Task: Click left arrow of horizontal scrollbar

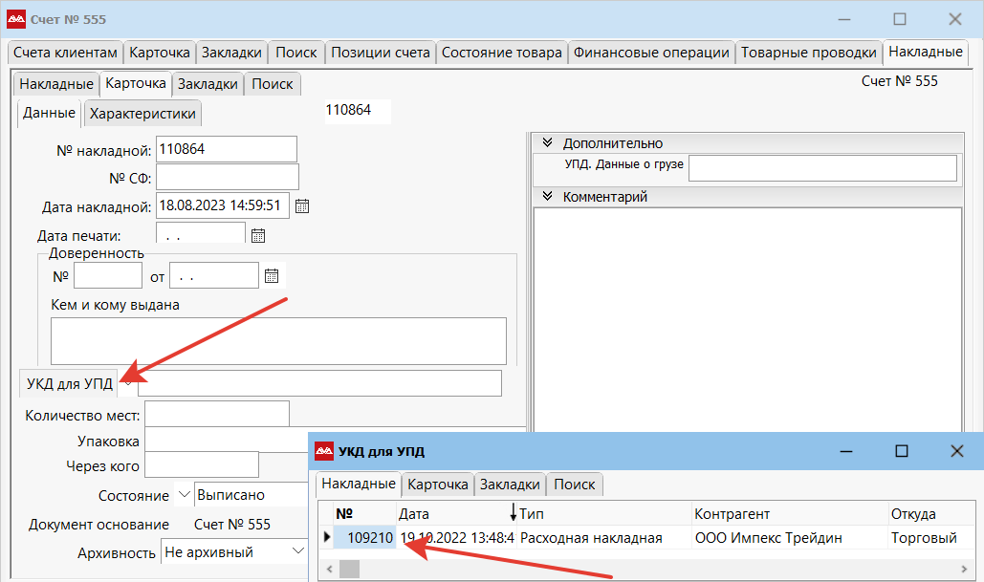Action: (330, 569)
